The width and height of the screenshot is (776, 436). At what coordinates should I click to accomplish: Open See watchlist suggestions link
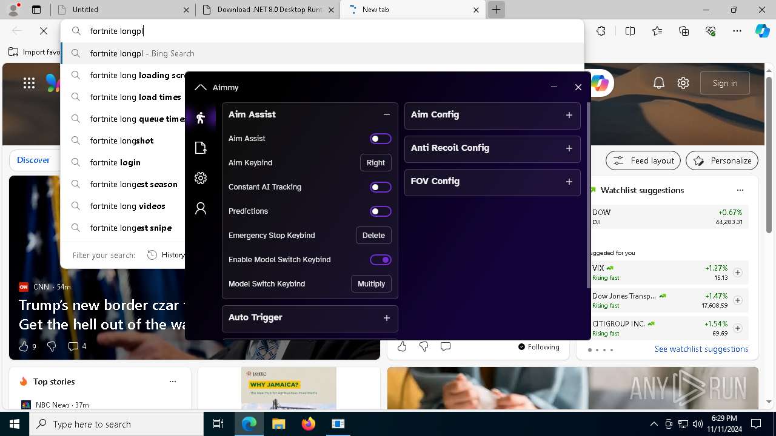pyautogui.click(x=701, y=349)
